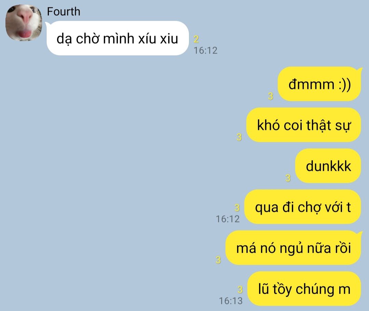Tap the 16:13 timestamp beside the last message
The width and height of the screenshot is (369, 311).
(x=231, y=301)
